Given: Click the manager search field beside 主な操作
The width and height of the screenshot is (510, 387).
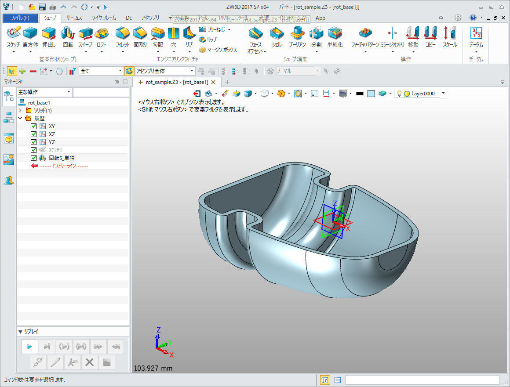Looking at the screenshot, I should [x=101, y=92].
